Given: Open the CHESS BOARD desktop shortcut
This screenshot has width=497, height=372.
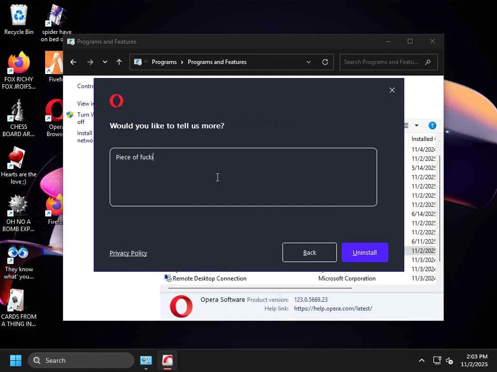Looking at the screenshot, I should click(x=19, y=118).
